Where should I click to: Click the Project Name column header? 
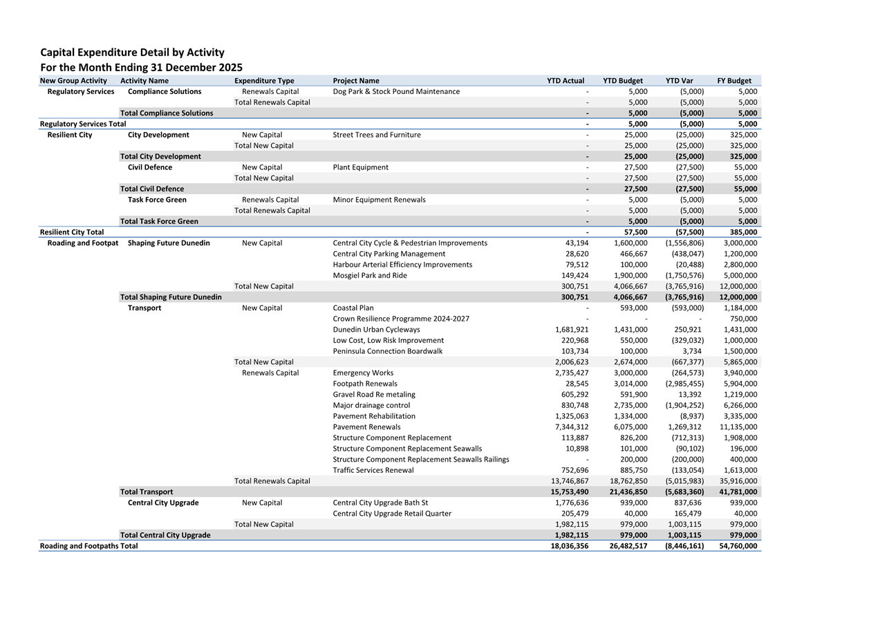tap(355, 81)
